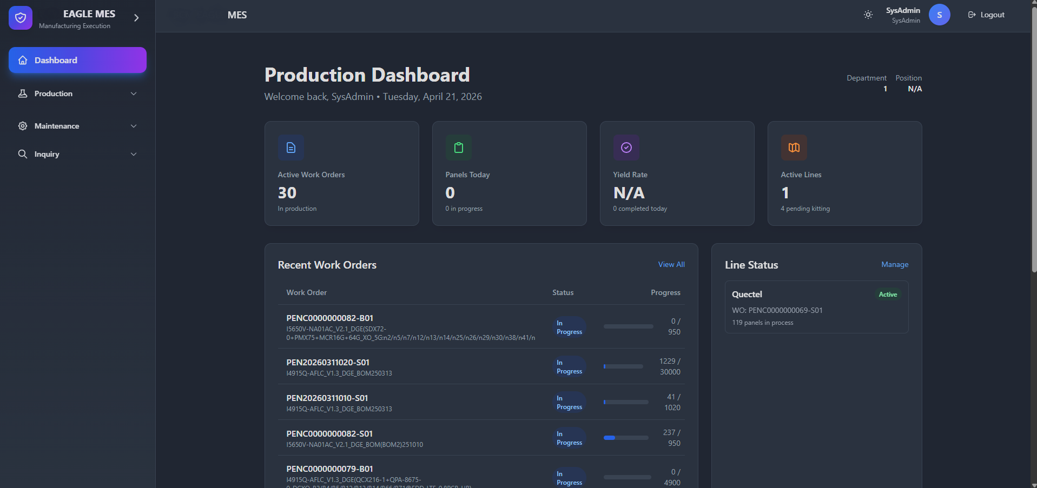Screen dimensions: 1037x488
Task: Click the Yield Rate N/A value
Action: pos(629,193)
